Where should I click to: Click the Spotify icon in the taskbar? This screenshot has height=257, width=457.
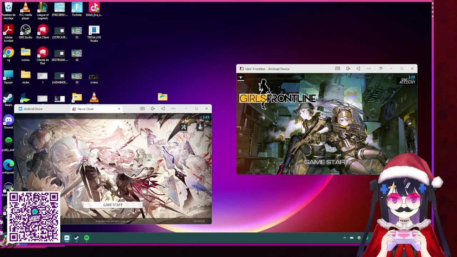pyautogui.click(x=87, y=238)
